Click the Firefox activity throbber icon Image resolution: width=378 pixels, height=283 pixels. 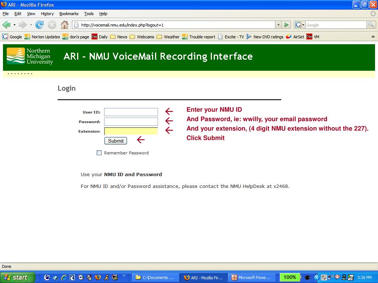pyautogui.click(x=373, y=14)
